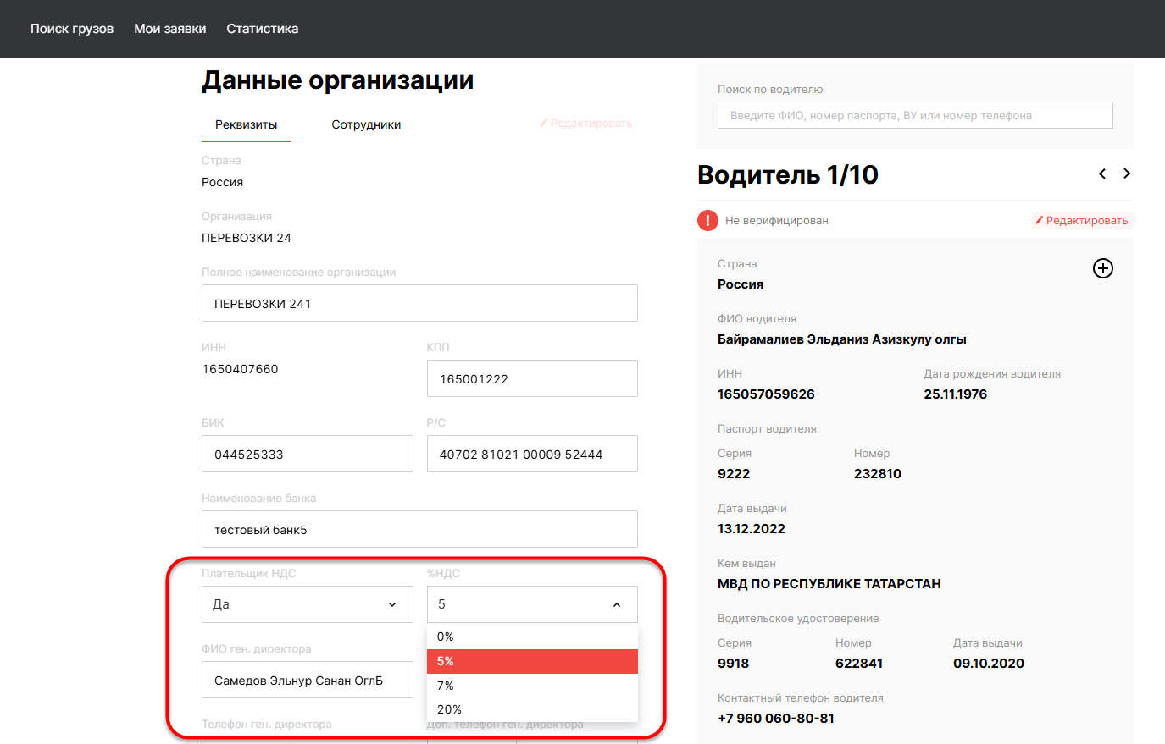1165x744 pixels.
Task: Click the Наименование банка field
Action: (419, 529)
